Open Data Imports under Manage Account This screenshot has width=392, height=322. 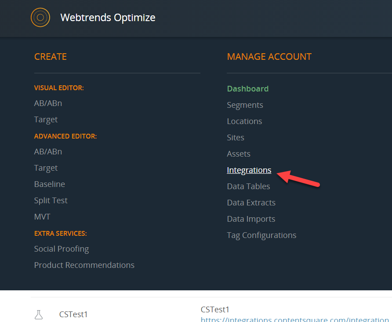[x=251, y=219]
